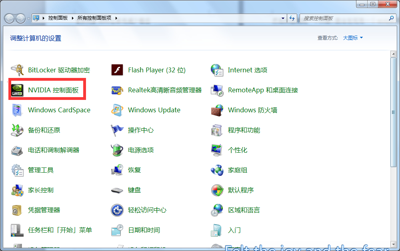The height and width of the screenshot is (251, 400).
Task: Go back with the Back arrow button
Action: click(10, 18)
